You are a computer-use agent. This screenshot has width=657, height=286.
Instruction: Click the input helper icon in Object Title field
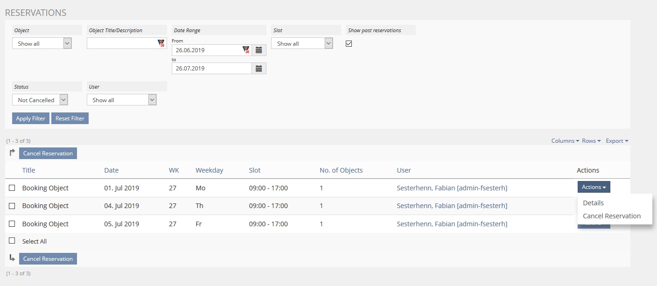coord(161,42)
